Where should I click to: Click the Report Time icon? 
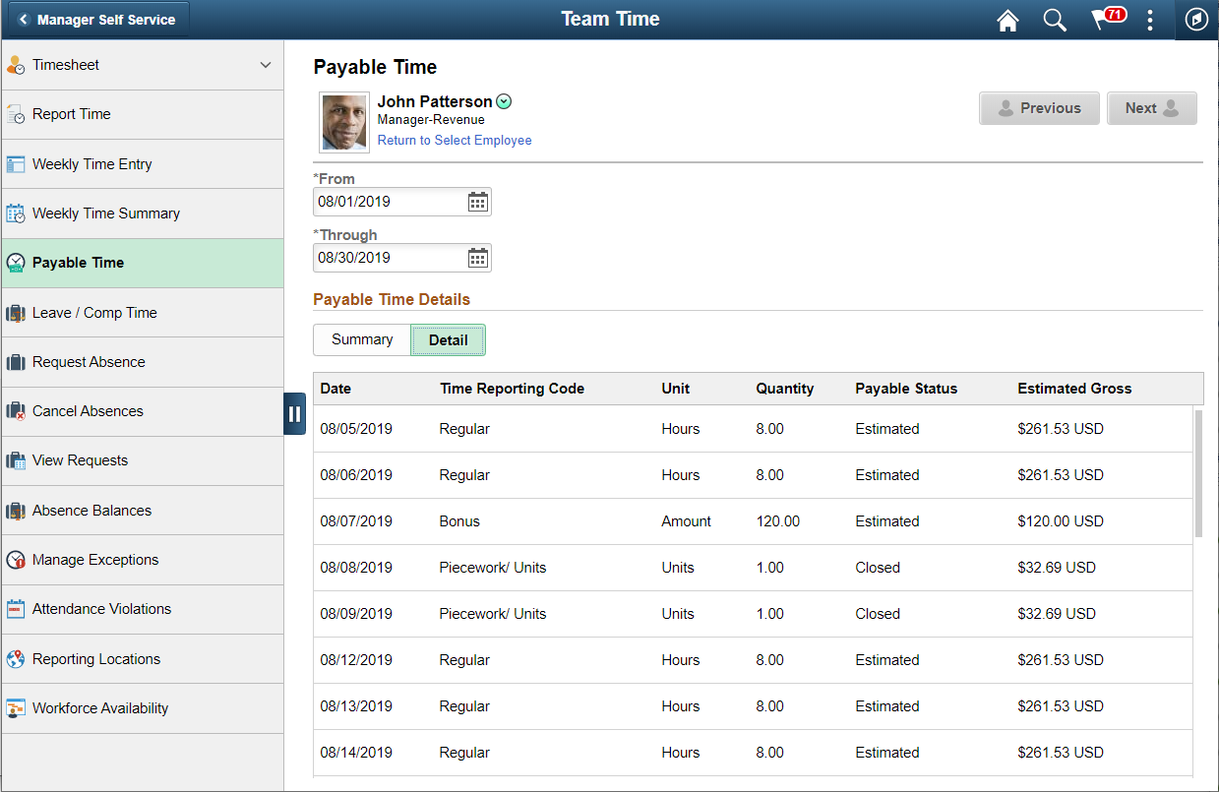[x=16, y=114]
